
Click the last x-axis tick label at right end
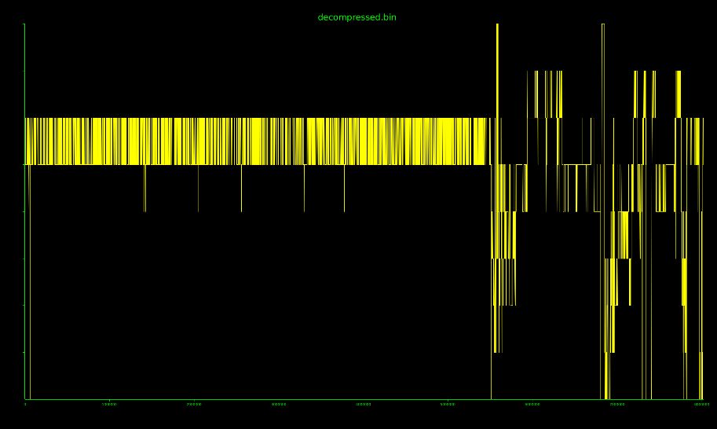pos(701,405)
